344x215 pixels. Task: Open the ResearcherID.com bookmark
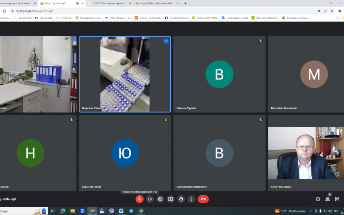pos(177,18)
